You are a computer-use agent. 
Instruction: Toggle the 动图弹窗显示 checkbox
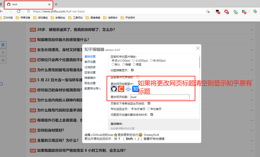click(132, 70)
